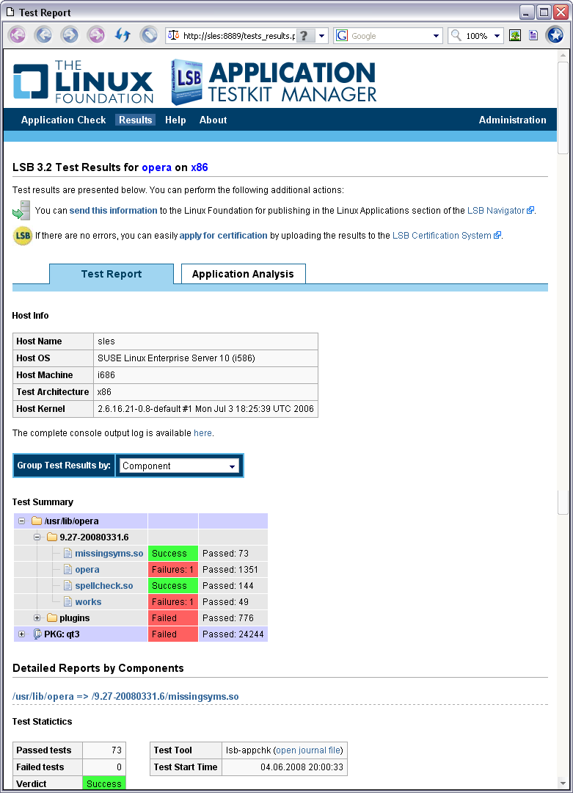Open the works result link
This screenshot has width=573, height=793.
click(88, 602)
